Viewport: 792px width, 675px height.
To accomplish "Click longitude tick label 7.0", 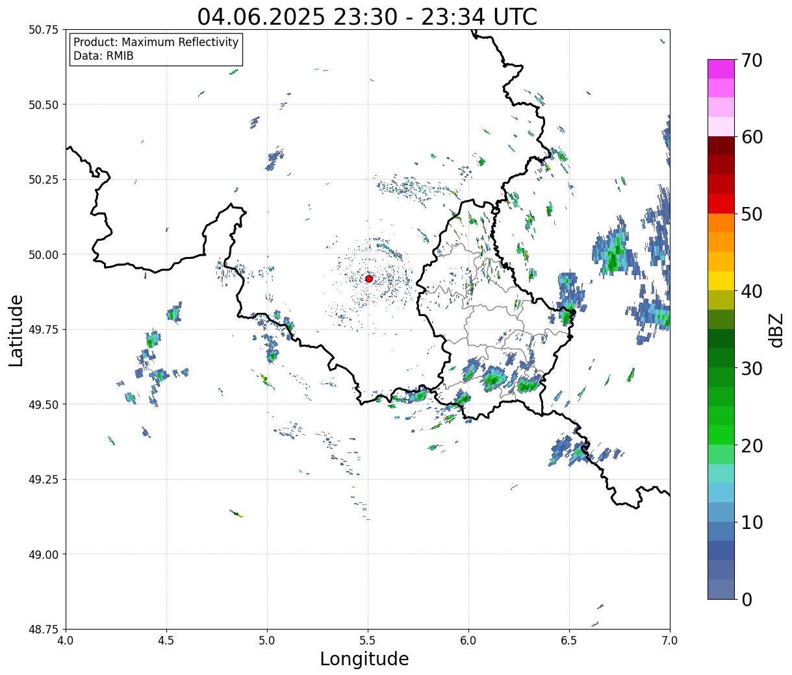I will (x=670, y=640).
